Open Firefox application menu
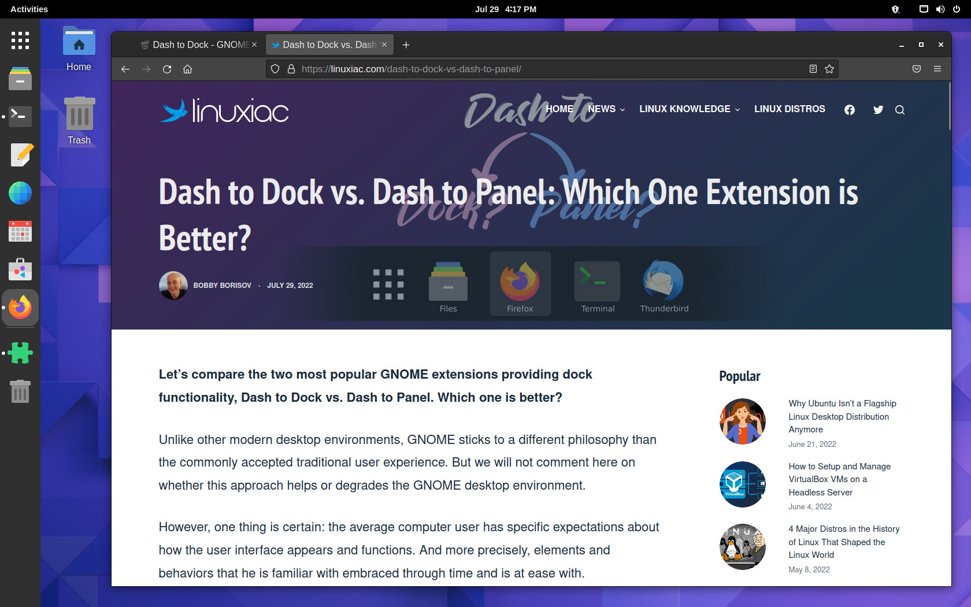The height and width of the screenshot is (607, 971). (x=937, y=69)
